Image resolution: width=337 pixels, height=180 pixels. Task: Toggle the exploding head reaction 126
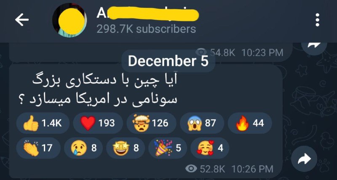coord(151,123)
